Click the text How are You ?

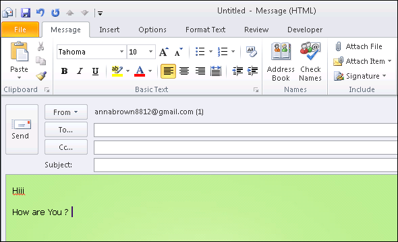tap(40, 212)
